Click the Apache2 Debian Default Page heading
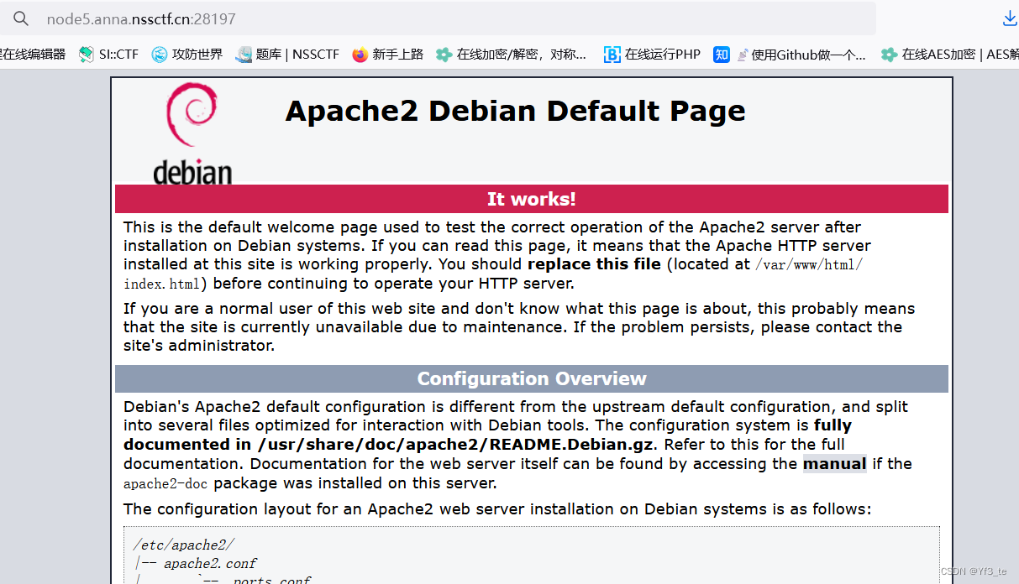This screenshot has width=1019, height=584. 515,111
